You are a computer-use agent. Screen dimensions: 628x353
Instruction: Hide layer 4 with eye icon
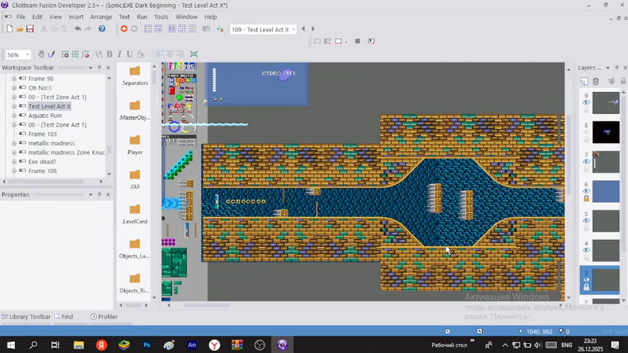pos(586,250)
